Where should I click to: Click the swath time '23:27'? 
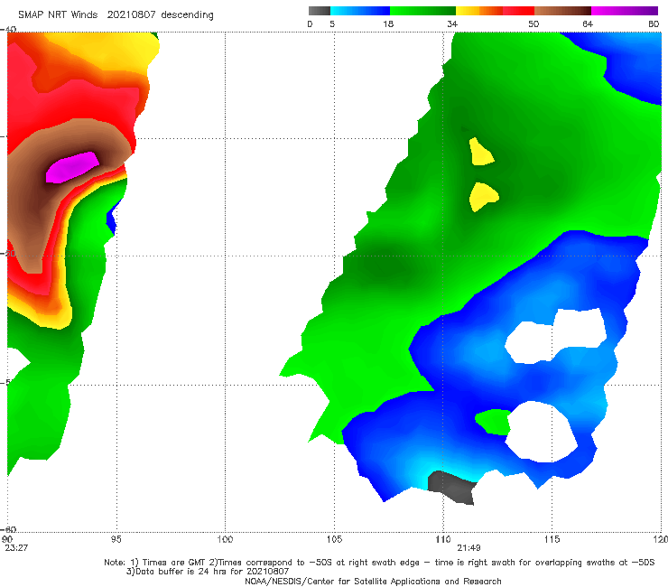pyautogui.click(x=16, y=548)
